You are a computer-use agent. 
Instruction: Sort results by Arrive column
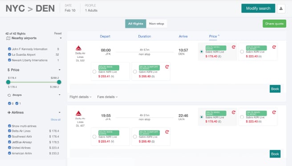coord(183,36)
